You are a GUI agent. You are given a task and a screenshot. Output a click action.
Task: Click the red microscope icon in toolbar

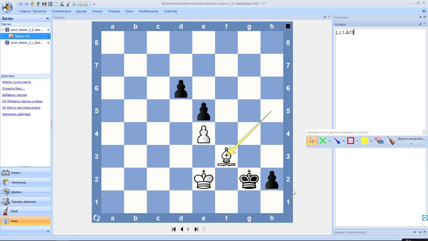[x=68, y=4]
